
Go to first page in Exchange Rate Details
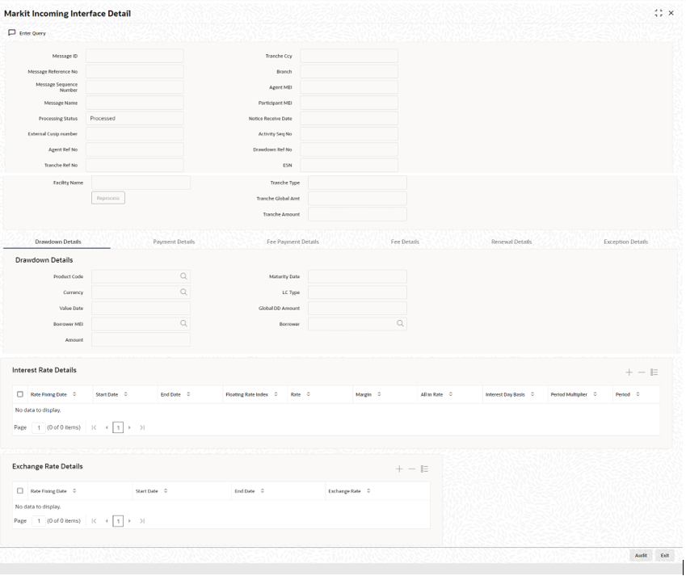click(x=94, y=521)
